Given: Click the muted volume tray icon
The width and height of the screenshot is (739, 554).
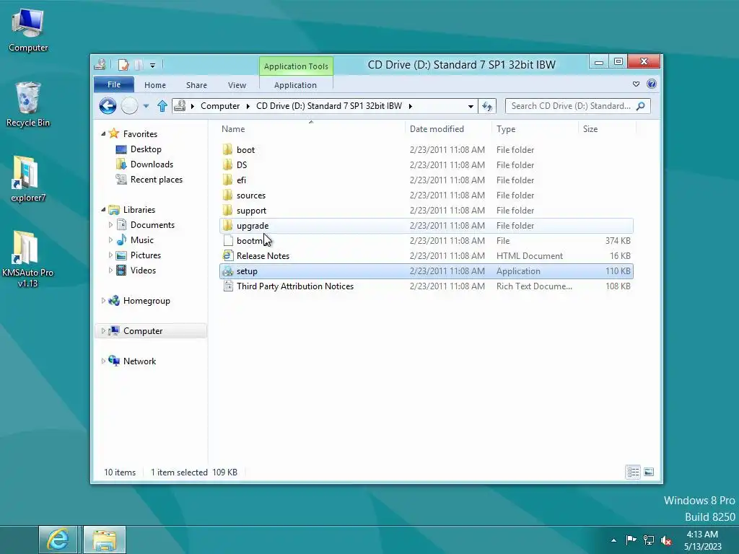Looking at the screenshot, I should (666, 540).
